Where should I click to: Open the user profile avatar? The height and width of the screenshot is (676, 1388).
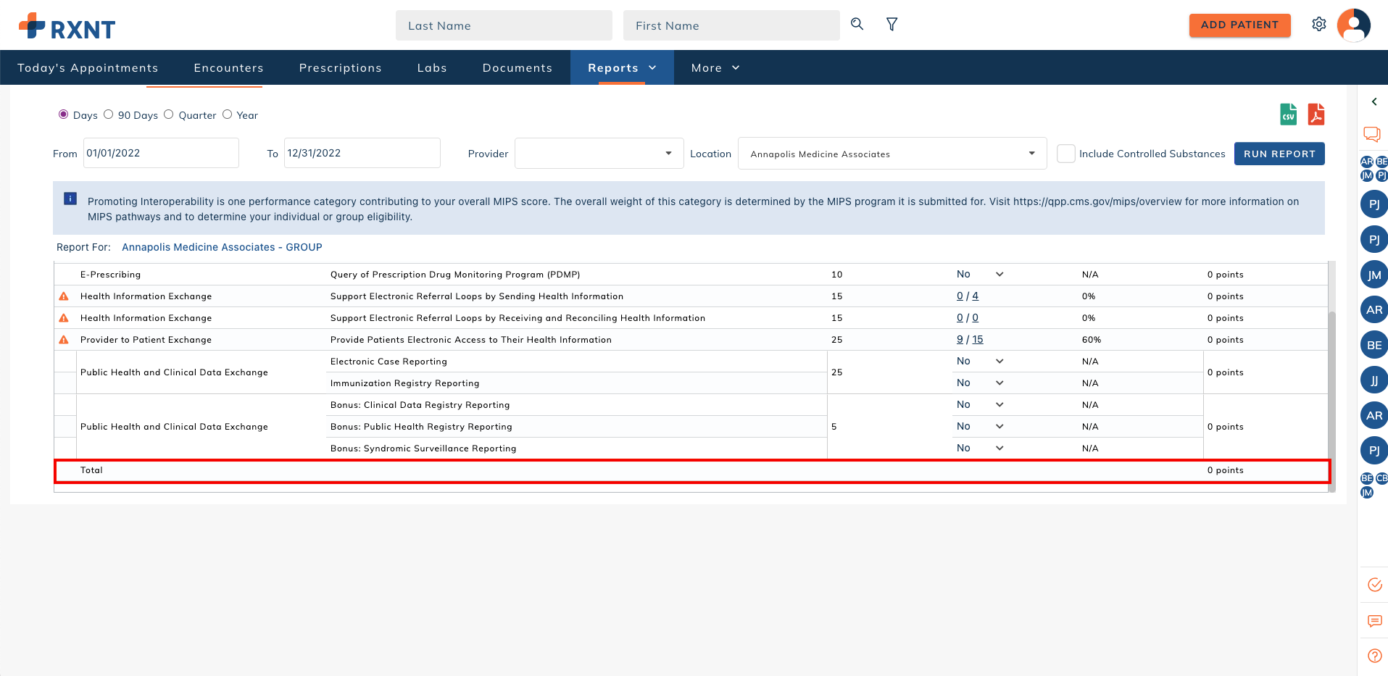click(x=1354, y=25)
